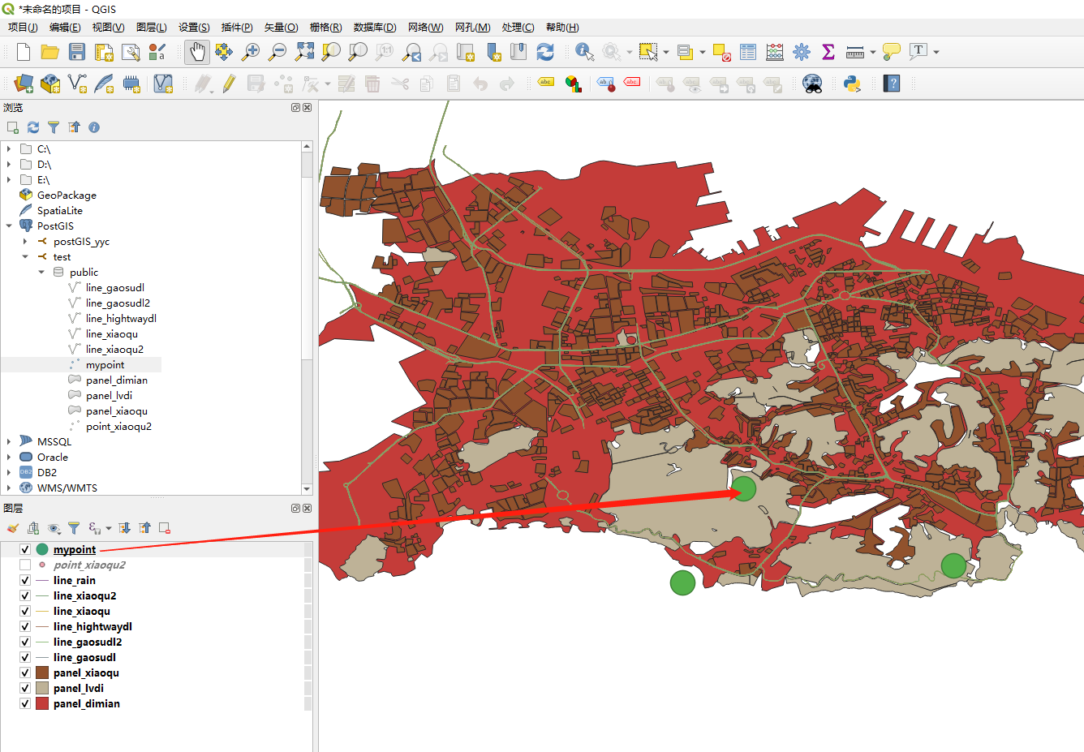Select the Pan Map tool
1084x752 pixels.
pyautogui.click(x=196, y=51)
